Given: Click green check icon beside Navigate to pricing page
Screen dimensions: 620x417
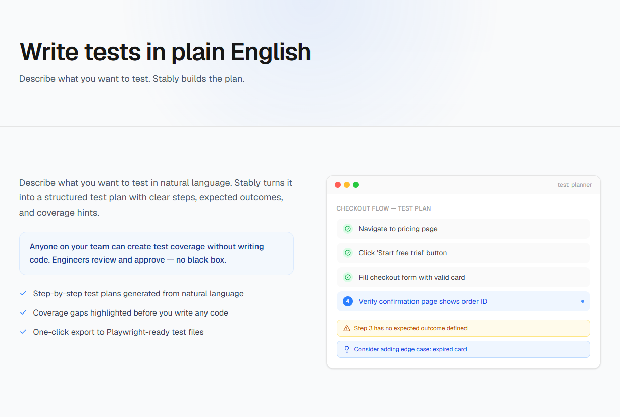Looking at the screenshot, I should pyautogui.click(x=348, y=229).
